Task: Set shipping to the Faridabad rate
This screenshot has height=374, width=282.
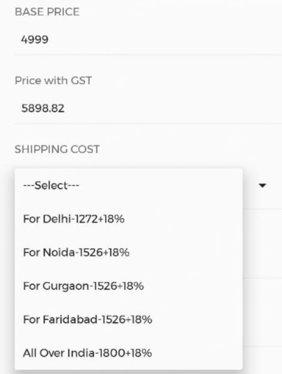Action: pos(129,319)
